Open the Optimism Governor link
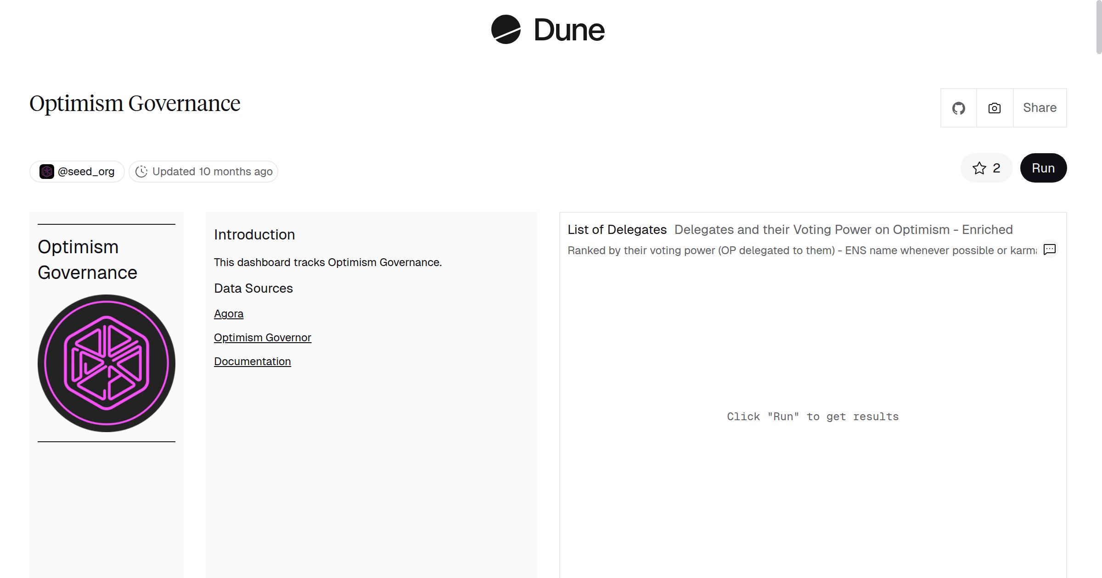Screen dimensions: 1102x578 coord(262,338)
